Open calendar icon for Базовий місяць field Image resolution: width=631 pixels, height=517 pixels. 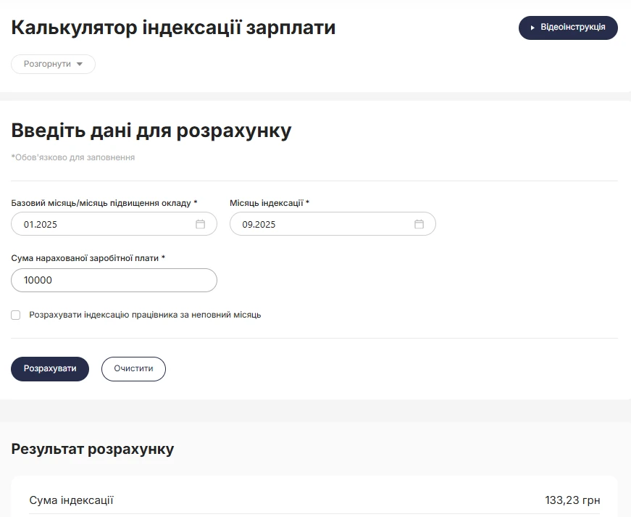point(201,224)
